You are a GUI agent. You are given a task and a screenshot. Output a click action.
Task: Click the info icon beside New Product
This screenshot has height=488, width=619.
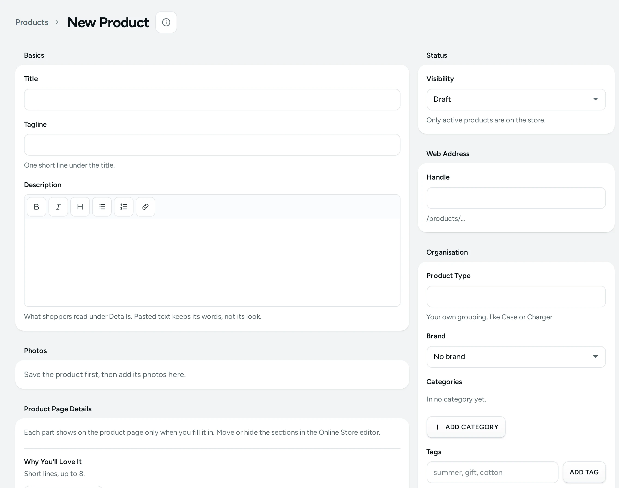[x=166, y=22]
